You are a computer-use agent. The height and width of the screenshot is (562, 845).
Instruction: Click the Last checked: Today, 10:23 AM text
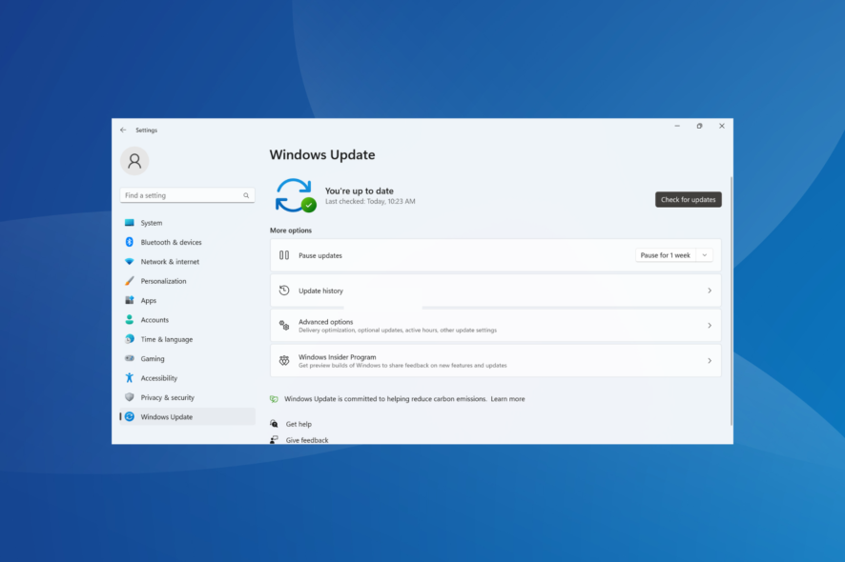370,201
